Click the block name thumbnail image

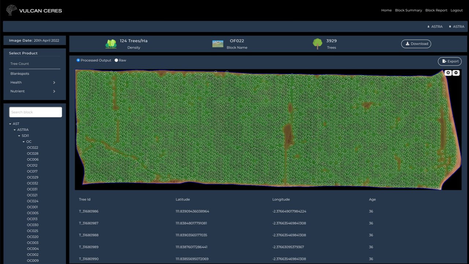pos(218,44)
